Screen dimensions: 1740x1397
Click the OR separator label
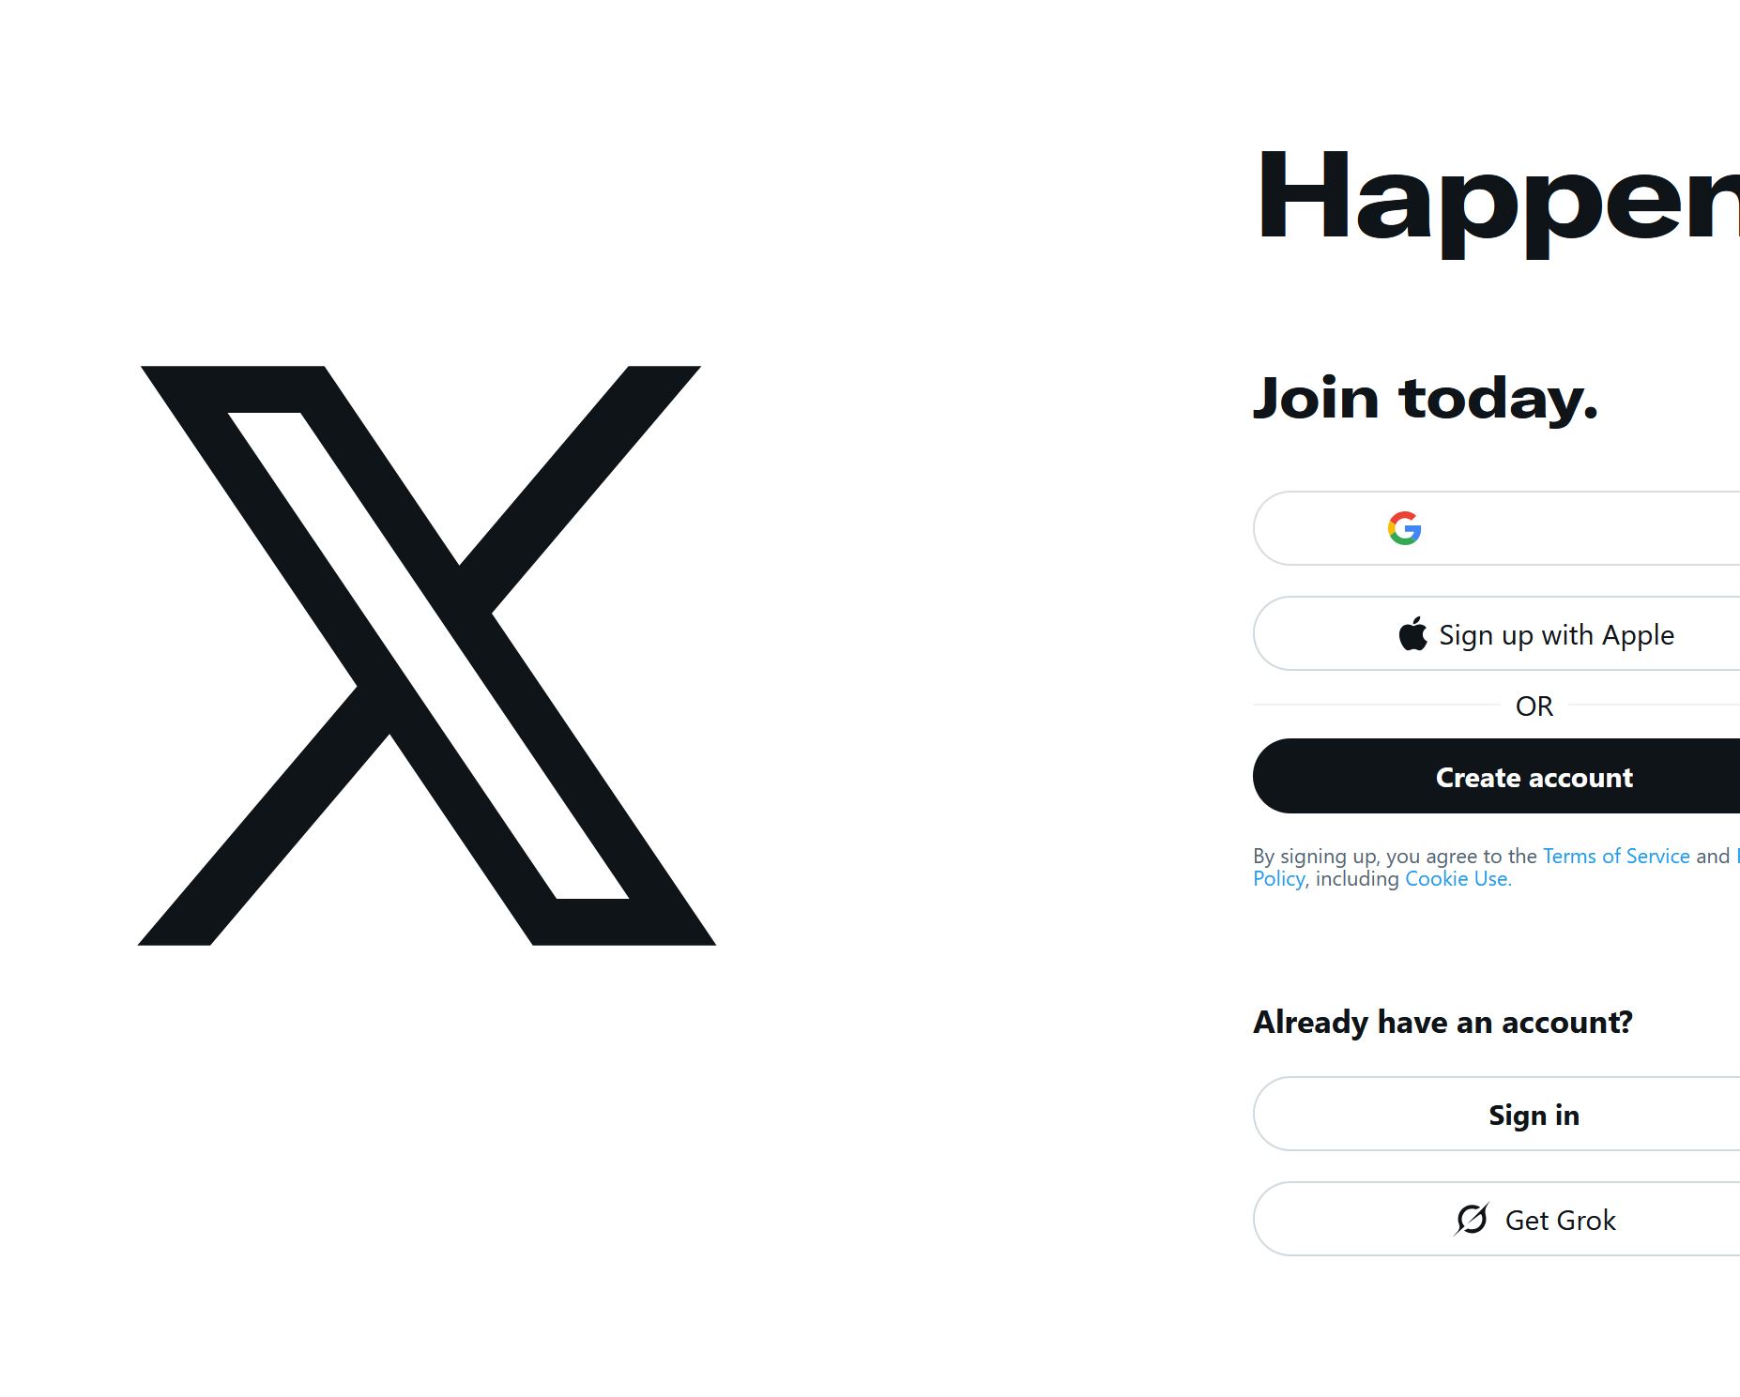tap(1534, 706)
